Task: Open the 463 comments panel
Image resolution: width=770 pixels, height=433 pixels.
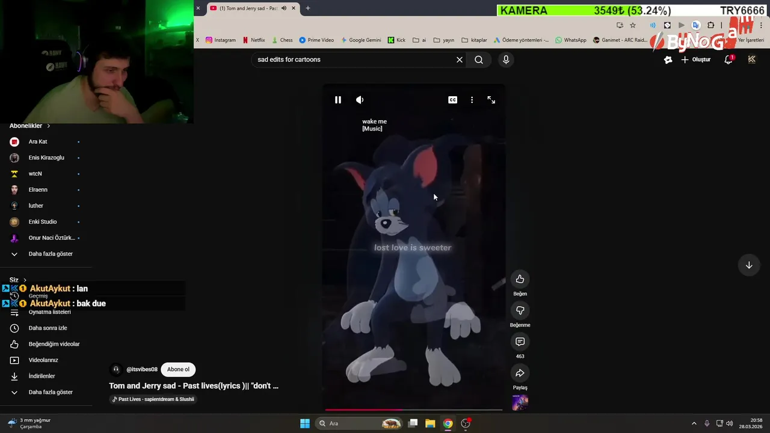Action: coord(520,342)
